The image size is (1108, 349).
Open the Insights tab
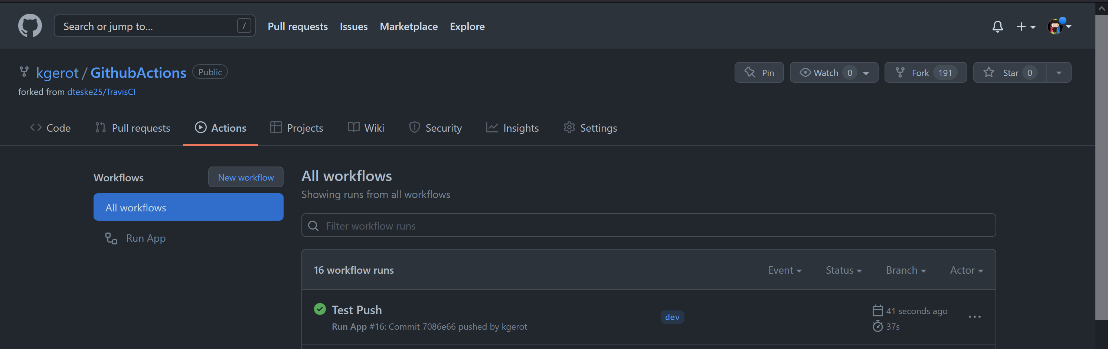[x=512, y=128]
